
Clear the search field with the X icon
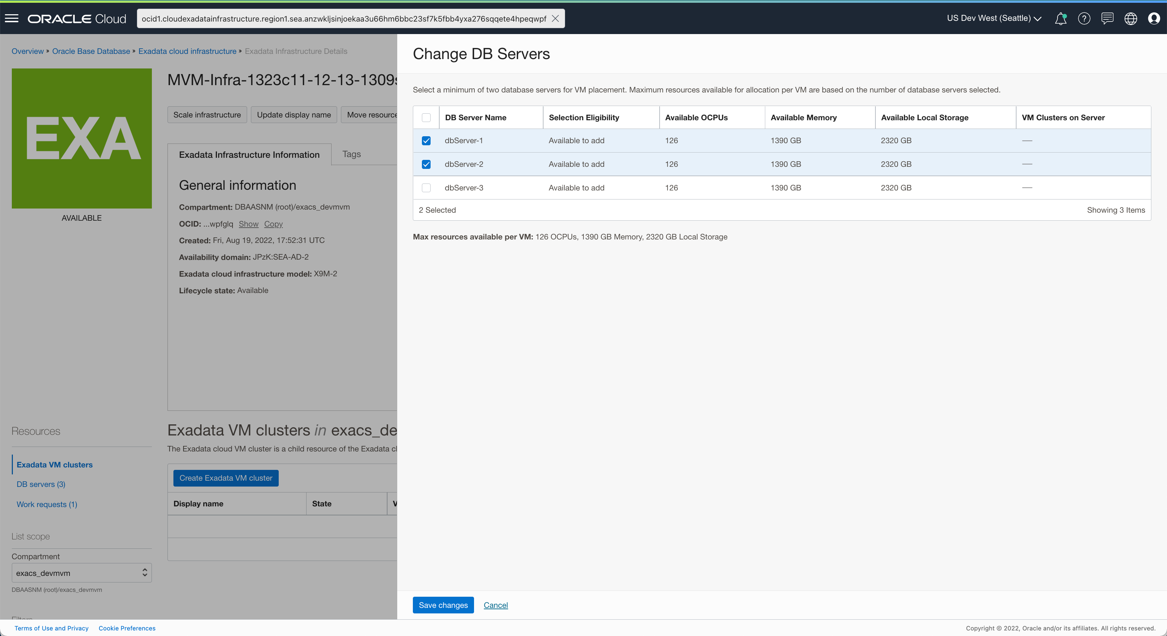pyautogui.click(x=555, y=18)
